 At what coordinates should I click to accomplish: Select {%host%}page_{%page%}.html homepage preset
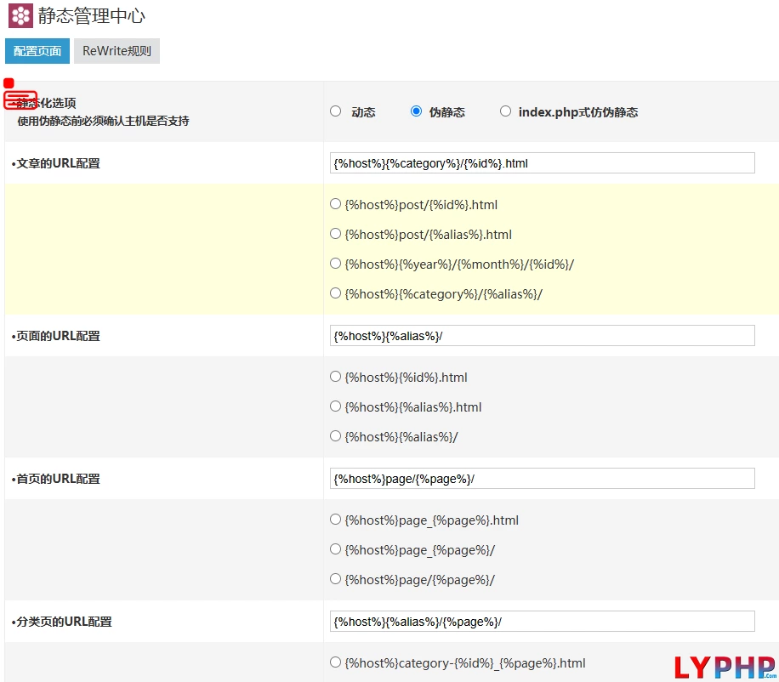335,520
